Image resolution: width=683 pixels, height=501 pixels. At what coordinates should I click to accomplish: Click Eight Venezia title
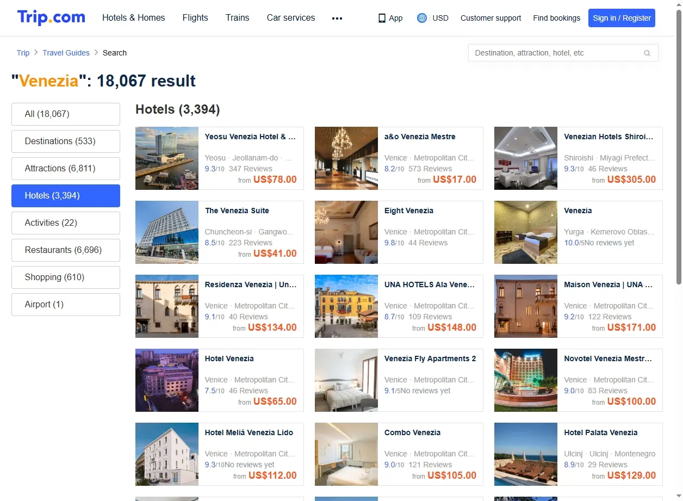(409, 211)
